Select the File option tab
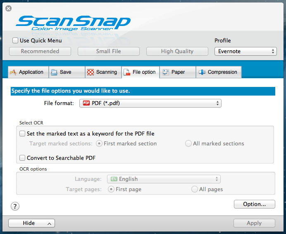 [x=141, y=72]
